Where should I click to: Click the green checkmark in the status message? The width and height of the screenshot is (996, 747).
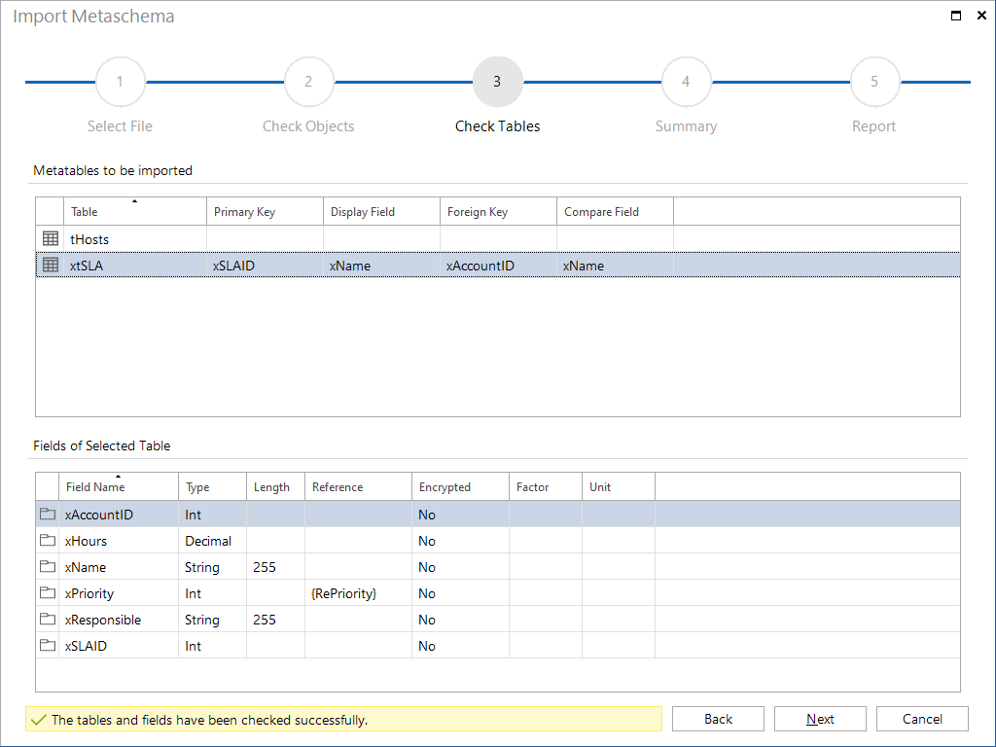tap(38, 719)
